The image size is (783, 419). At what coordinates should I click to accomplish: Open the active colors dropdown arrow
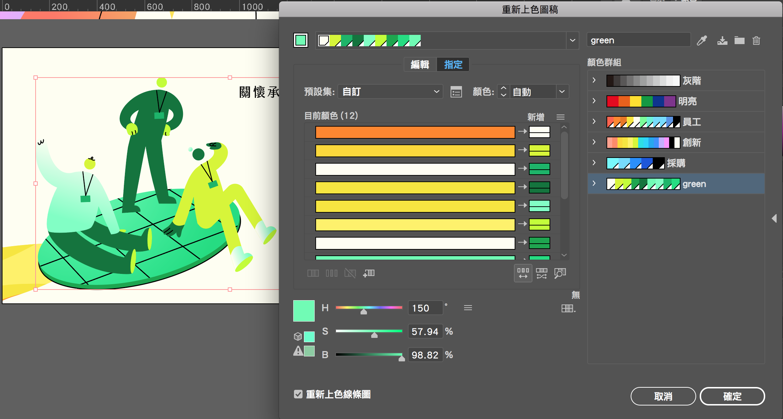click(x=572, y=41)
